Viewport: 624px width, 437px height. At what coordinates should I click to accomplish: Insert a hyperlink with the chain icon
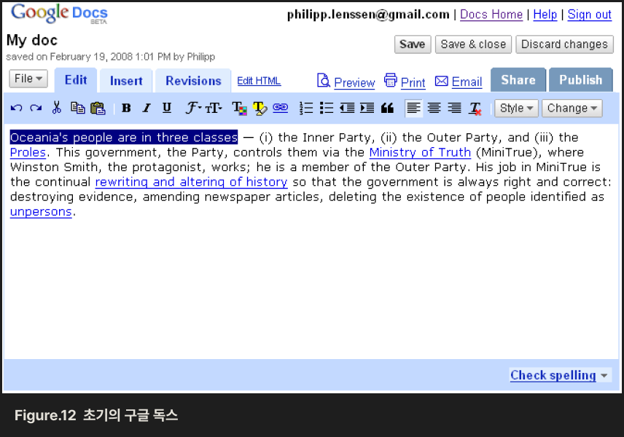(281, 108)
